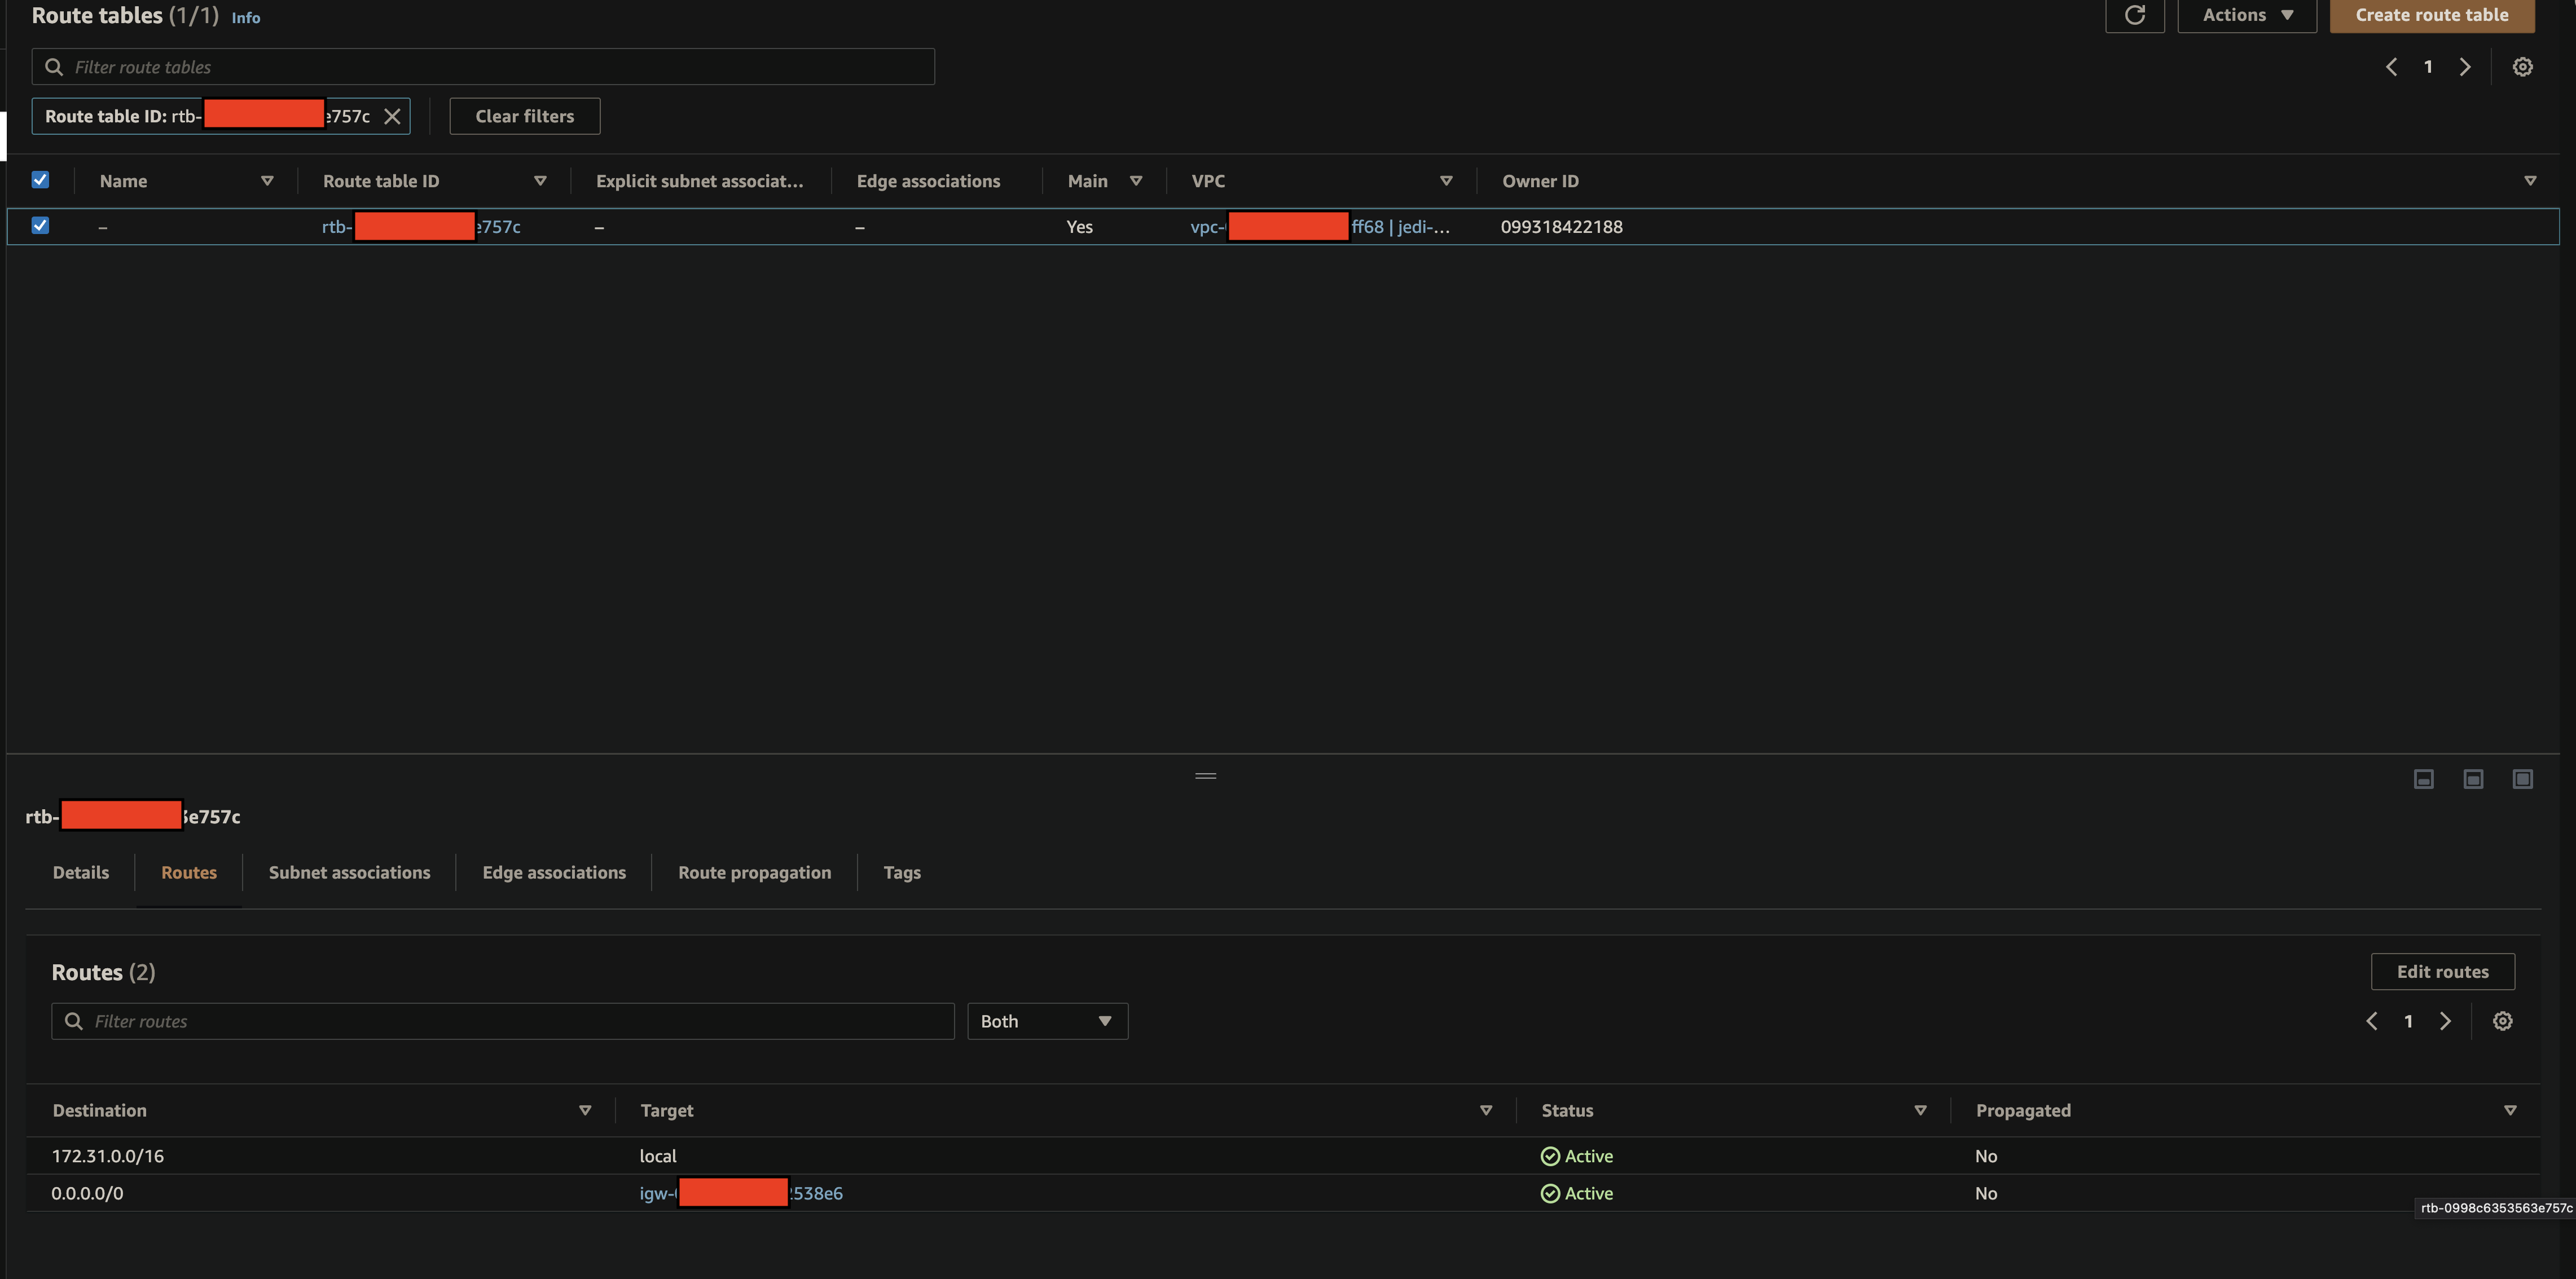Click the search icon in Filter route tables
The height and width of the screenshot is (1279, 2576).
coord(54,67)
